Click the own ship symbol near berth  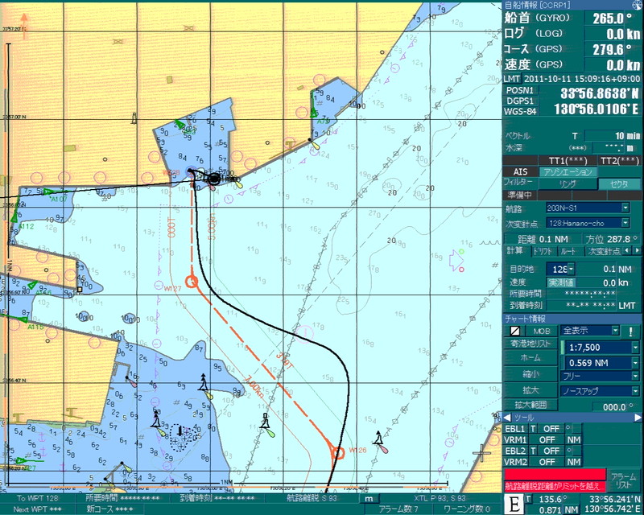pyautogui.click(x=213, y=179)
